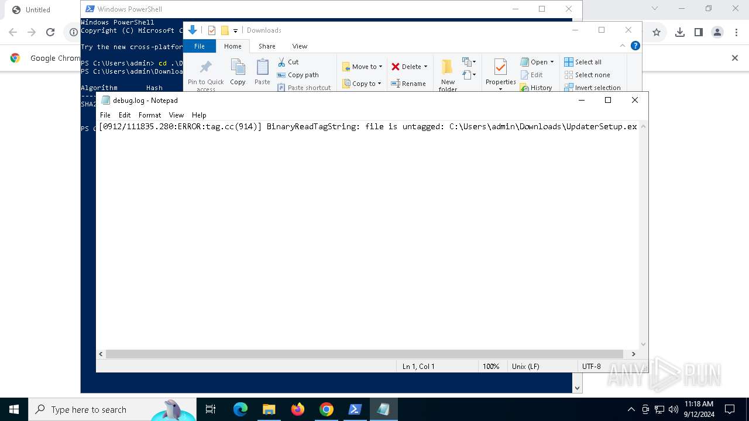Click Copy path in ribbon

(298, 75)
